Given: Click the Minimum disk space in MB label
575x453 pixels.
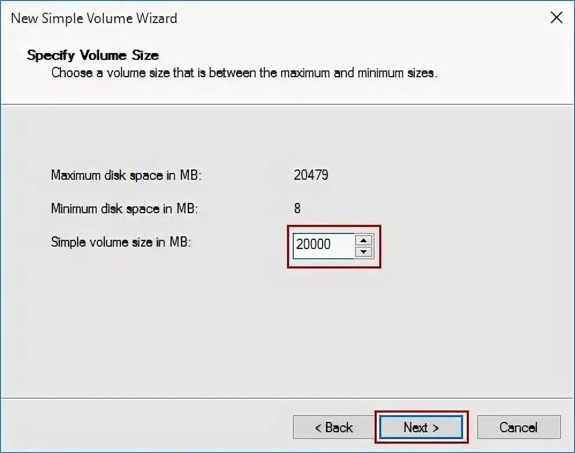Looking at the screenshot, I should click(124, 209).
